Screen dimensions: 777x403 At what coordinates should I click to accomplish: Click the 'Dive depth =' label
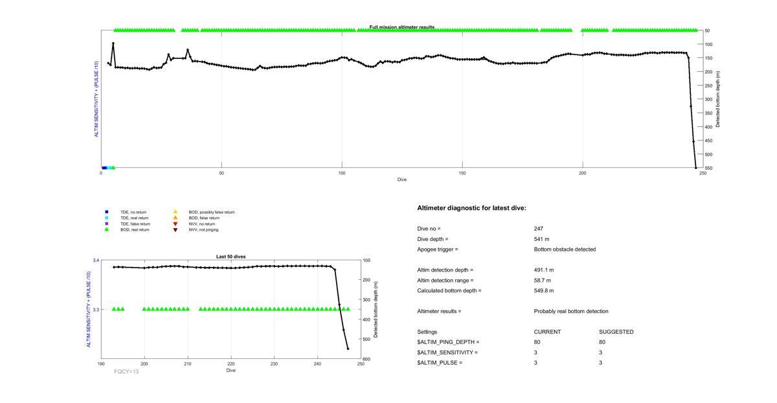point(433,239)
